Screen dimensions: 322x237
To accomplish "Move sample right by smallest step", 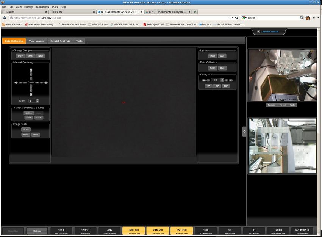I will tap(37, 82).
